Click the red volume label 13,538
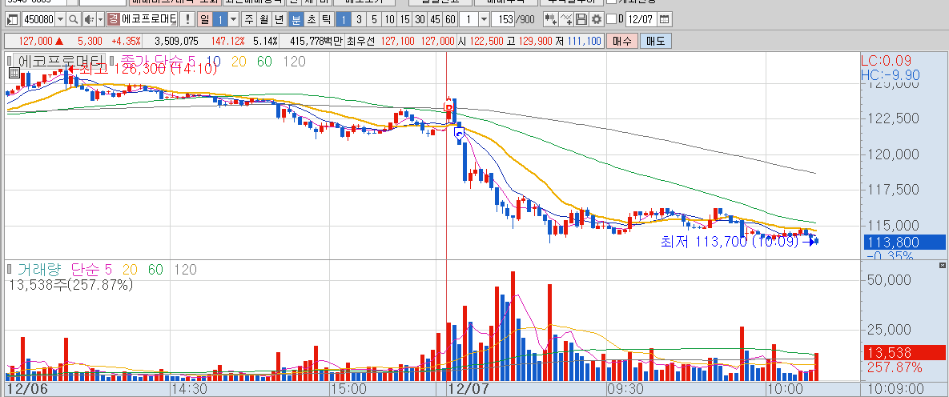949x397 pixels. (x=904, y=353)
